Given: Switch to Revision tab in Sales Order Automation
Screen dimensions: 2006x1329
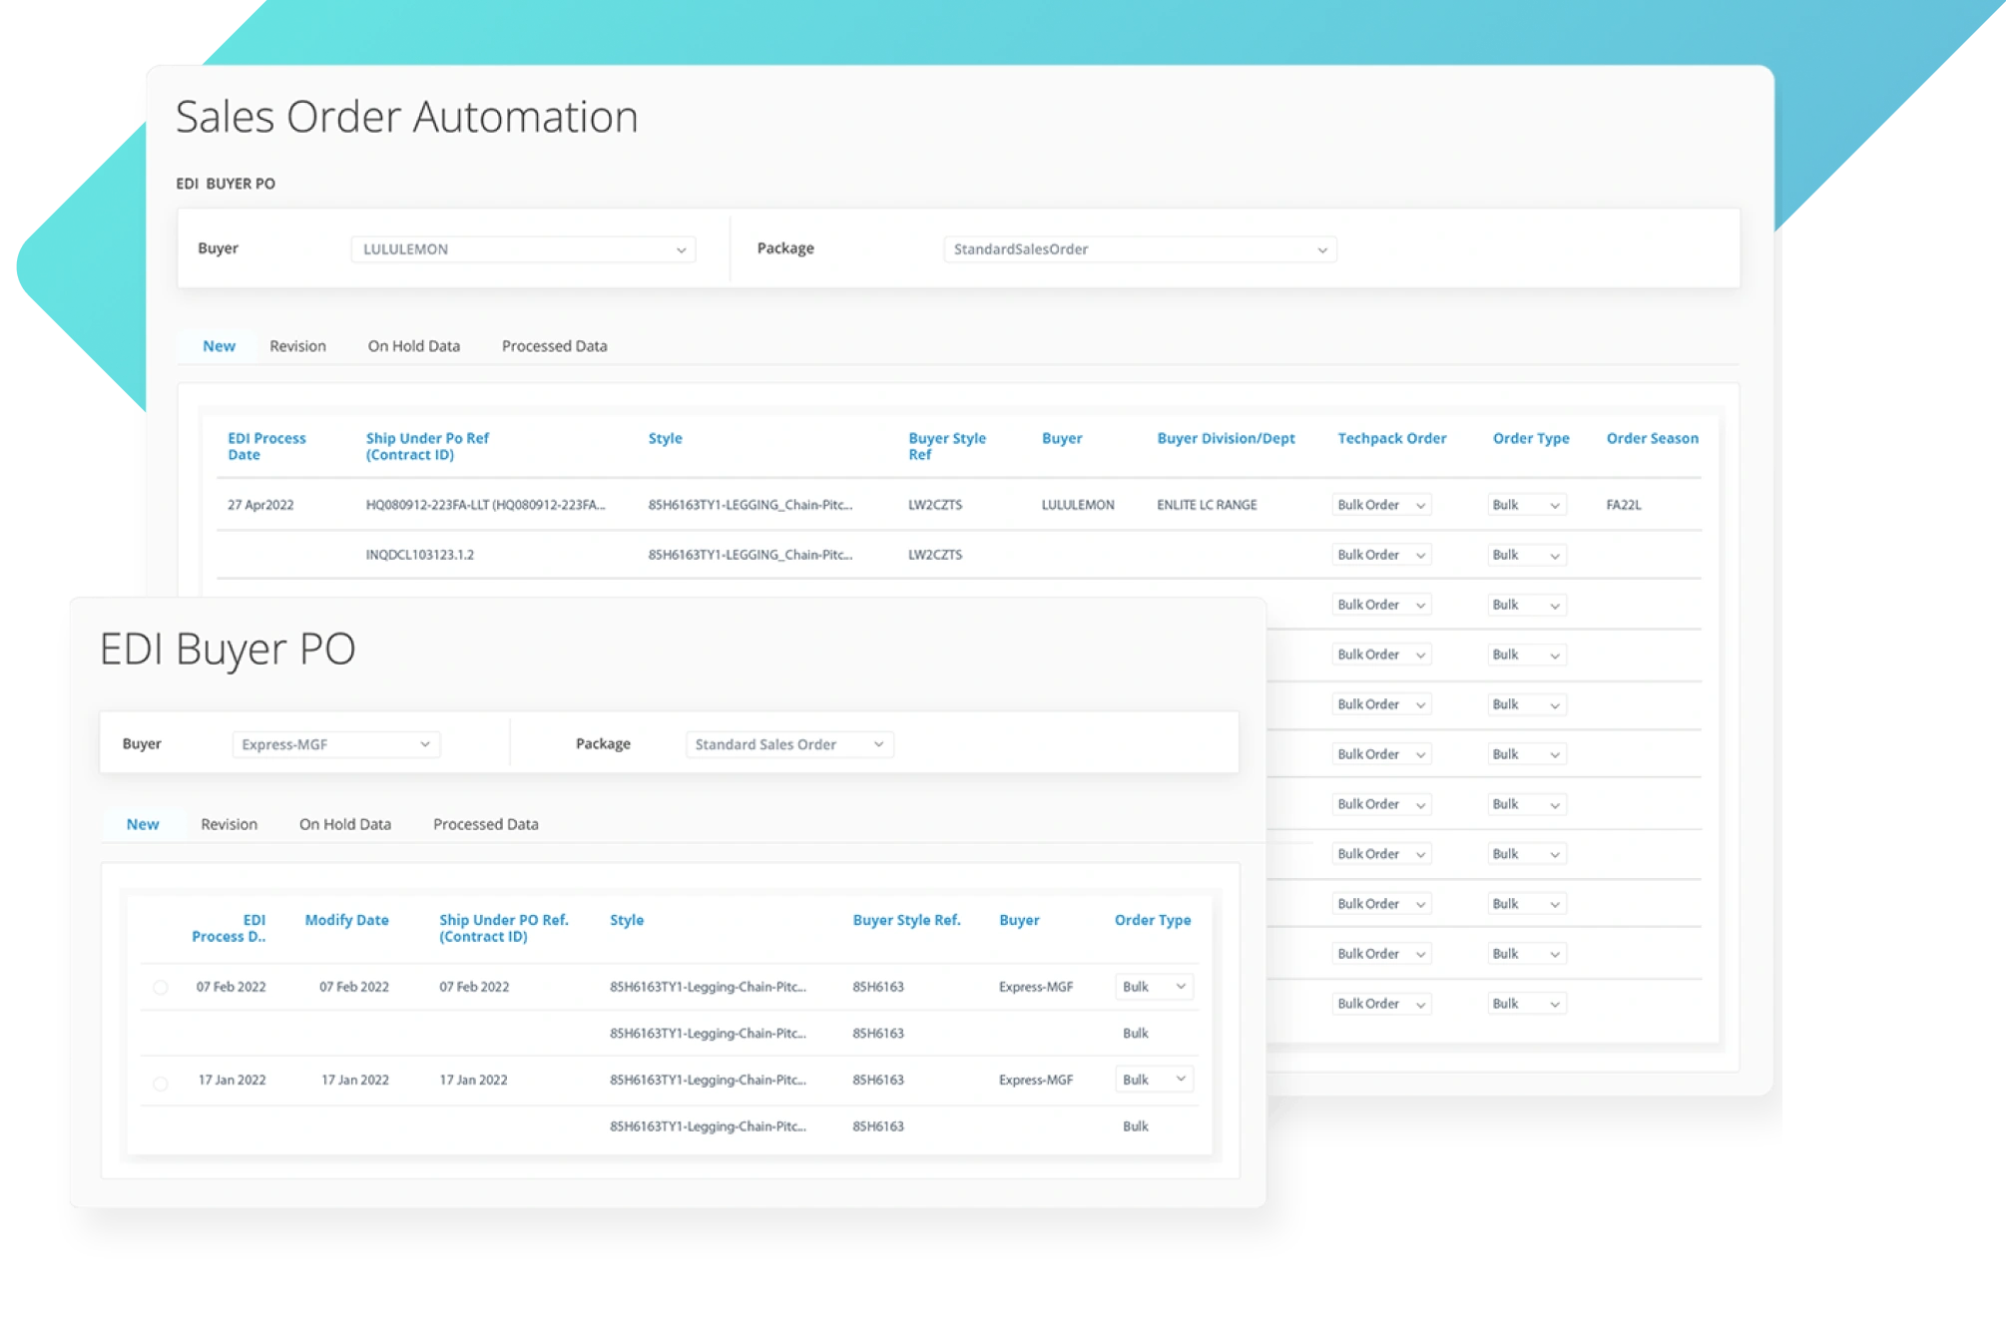Looking at the screenshot, I should pos(297,346).
